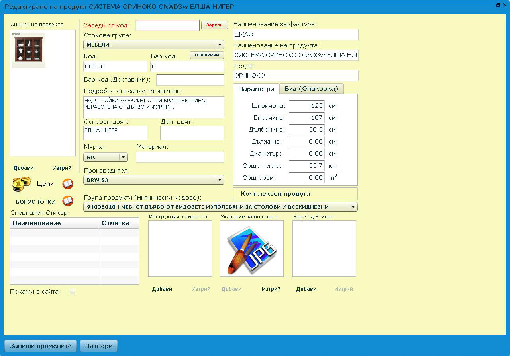Focus the Бар код (Доставчик) field
Viewport: 510px width, 356px height.
190,80
